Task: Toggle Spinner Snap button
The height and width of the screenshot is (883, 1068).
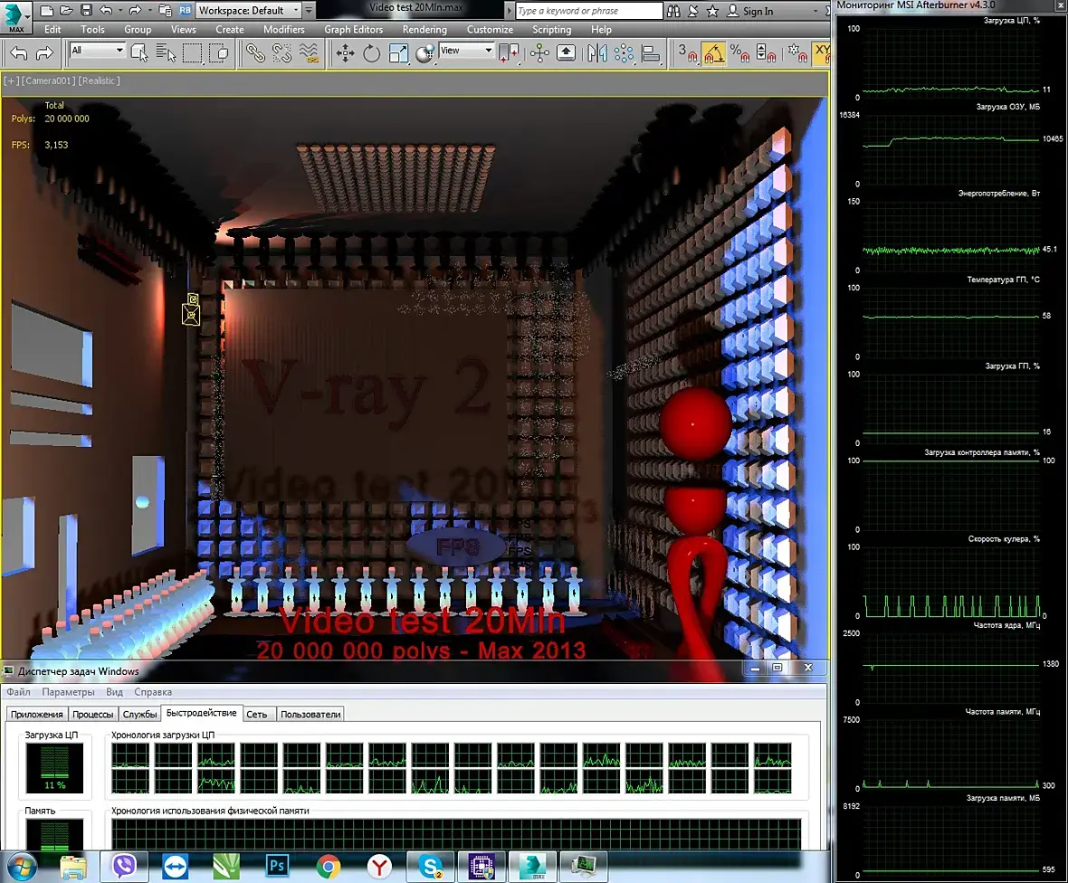Action: pyautogui.click(x=766, y=53)
